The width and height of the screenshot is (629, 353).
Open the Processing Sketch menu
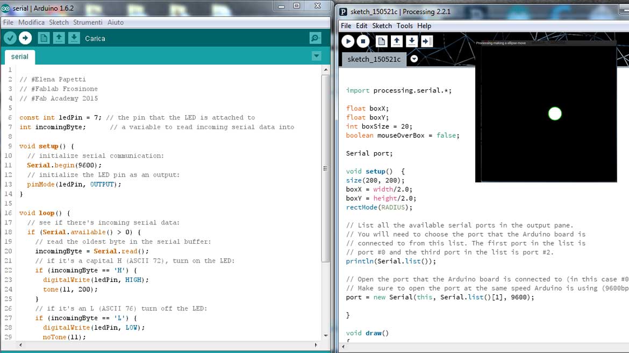pos(382,26)
